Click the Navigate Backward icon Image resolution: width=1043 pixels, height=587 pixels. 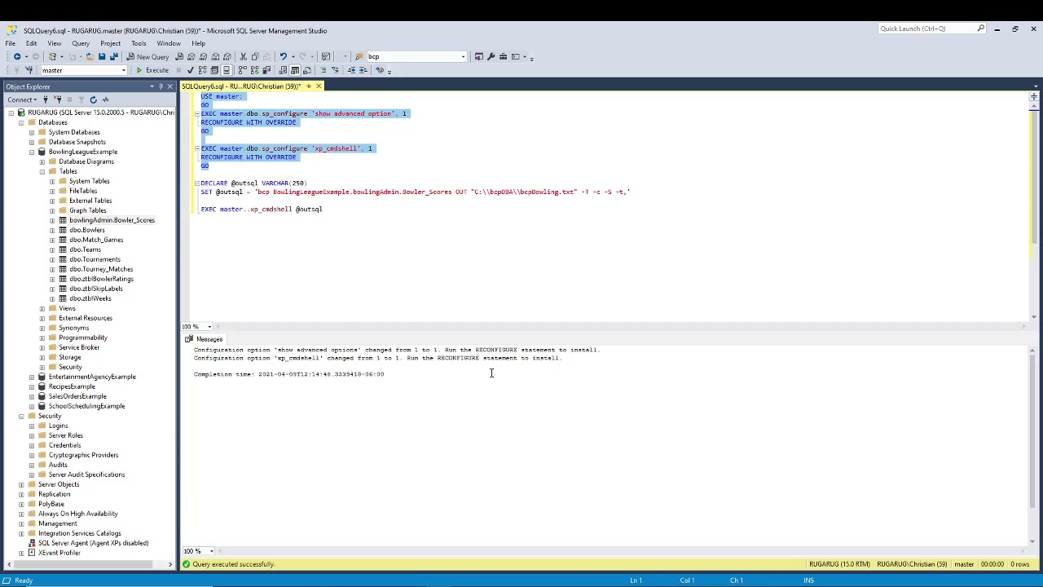click(x=17, y=56)
